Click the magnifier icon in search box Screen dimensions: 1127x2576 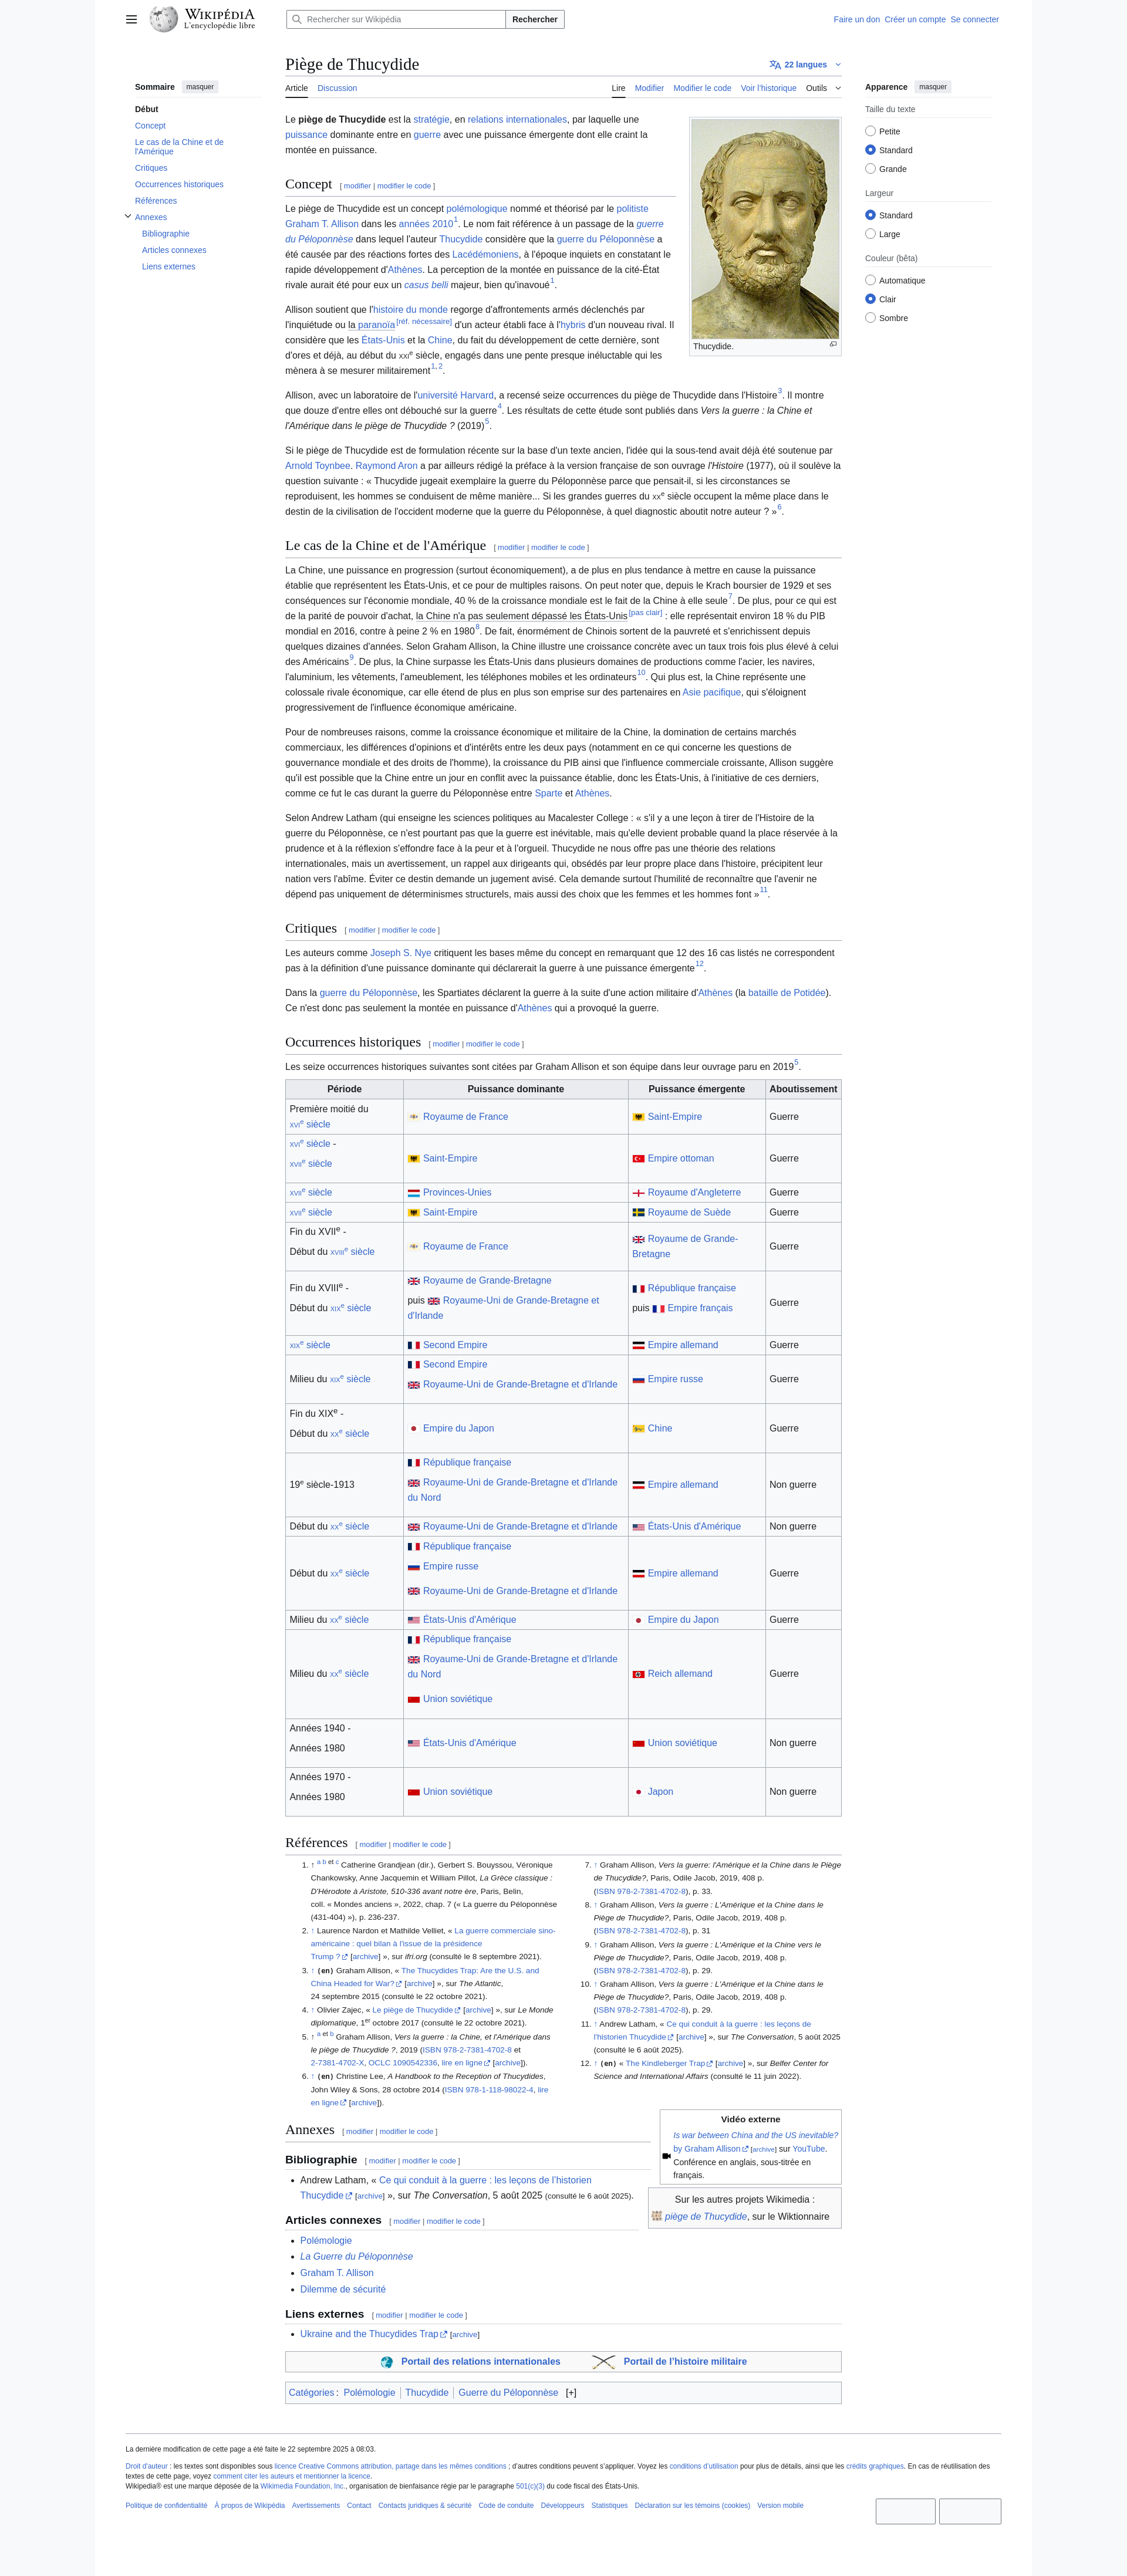[296, 19]
